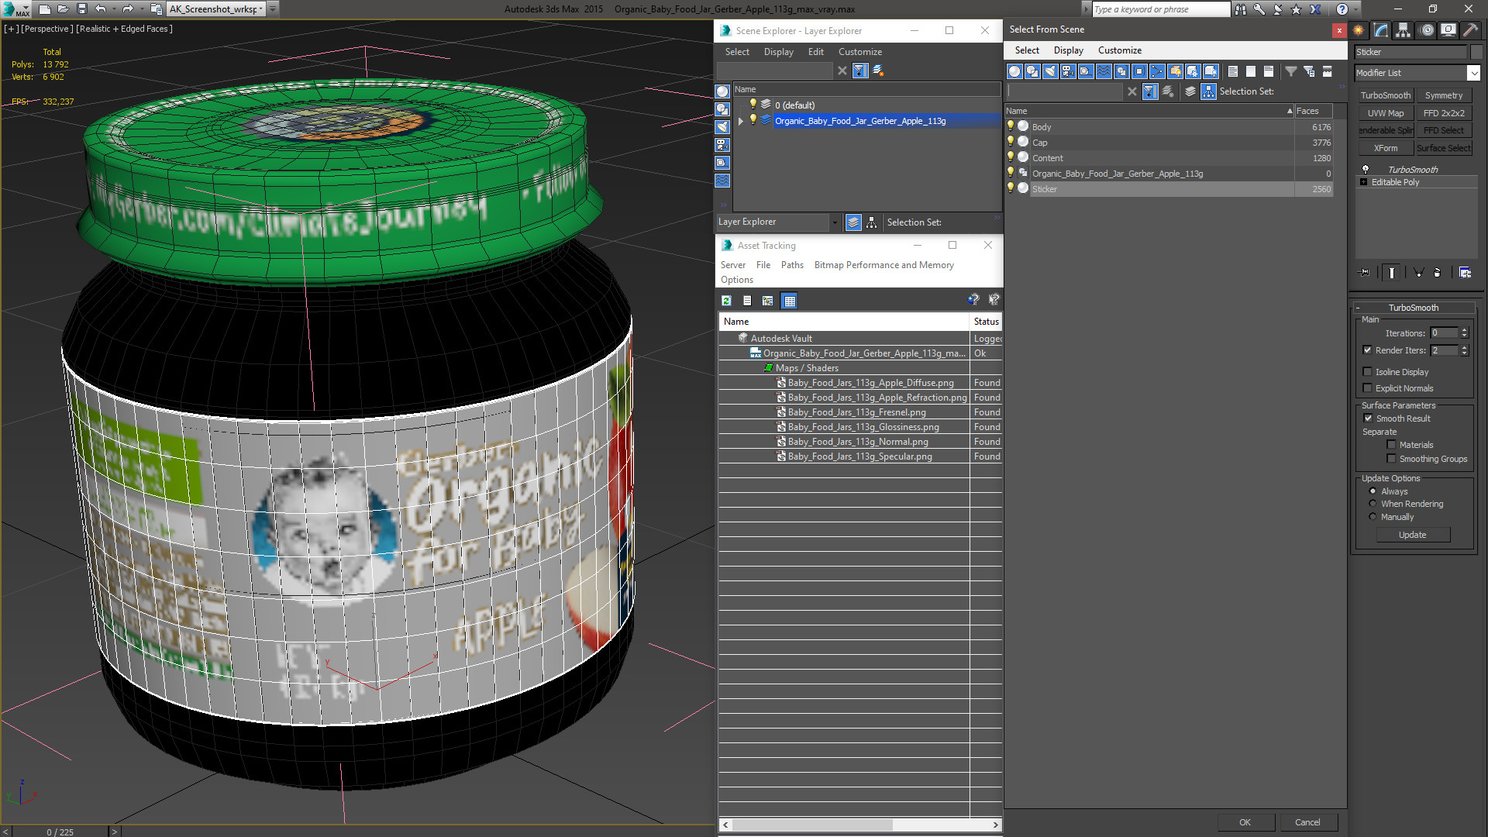Viewport: 1488px width, 837px height.
Task: Open Configure modifier sets
Action: click(1465, 273)
